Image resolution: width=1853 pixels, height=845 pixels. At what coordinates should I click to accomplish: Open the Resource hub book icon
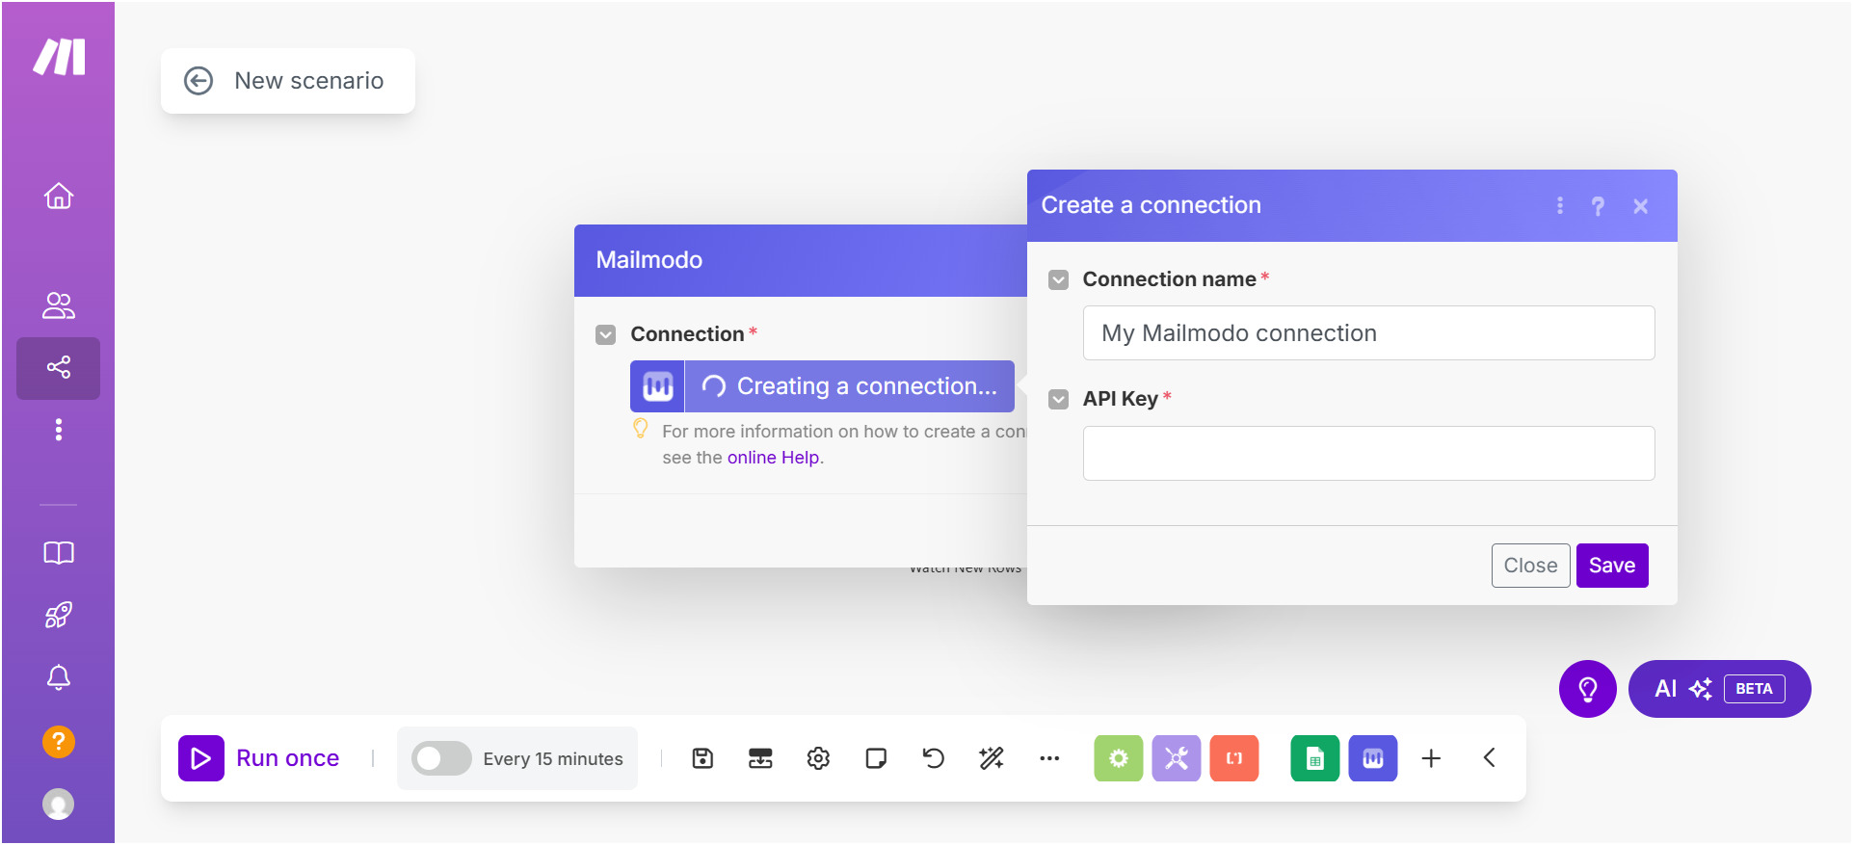click(x=59, y=553)
